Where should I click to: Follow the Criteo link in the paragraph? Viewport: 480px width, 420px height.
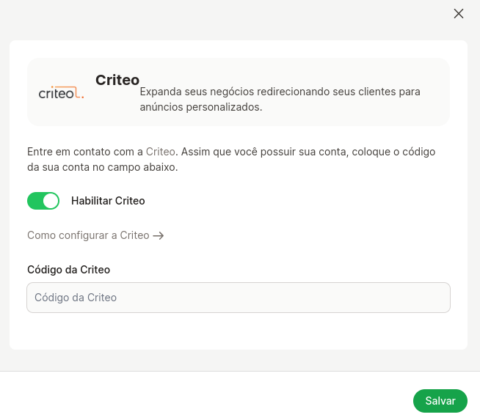tap(161, 152)
